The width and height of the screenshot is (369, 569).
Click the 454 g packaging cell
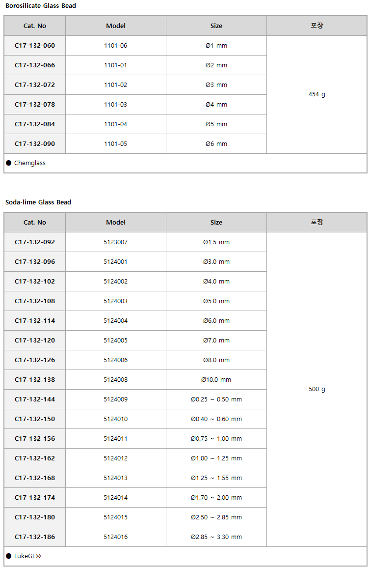point(317,94)
